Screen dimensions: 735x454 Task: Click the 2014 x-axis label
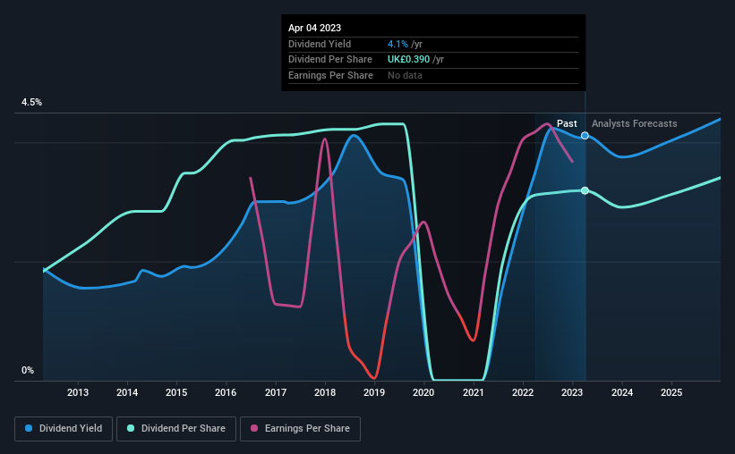tap(127, 392)
